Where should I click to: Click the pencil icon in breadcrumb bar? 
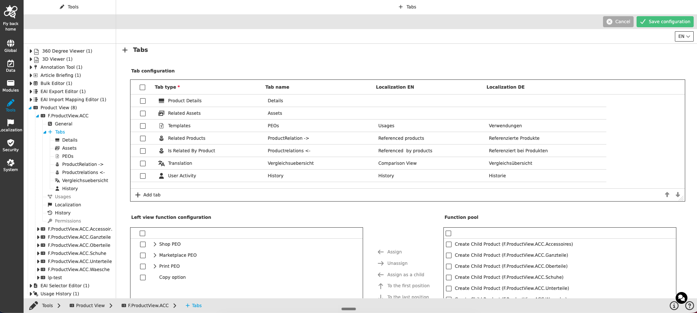point(34,306)
